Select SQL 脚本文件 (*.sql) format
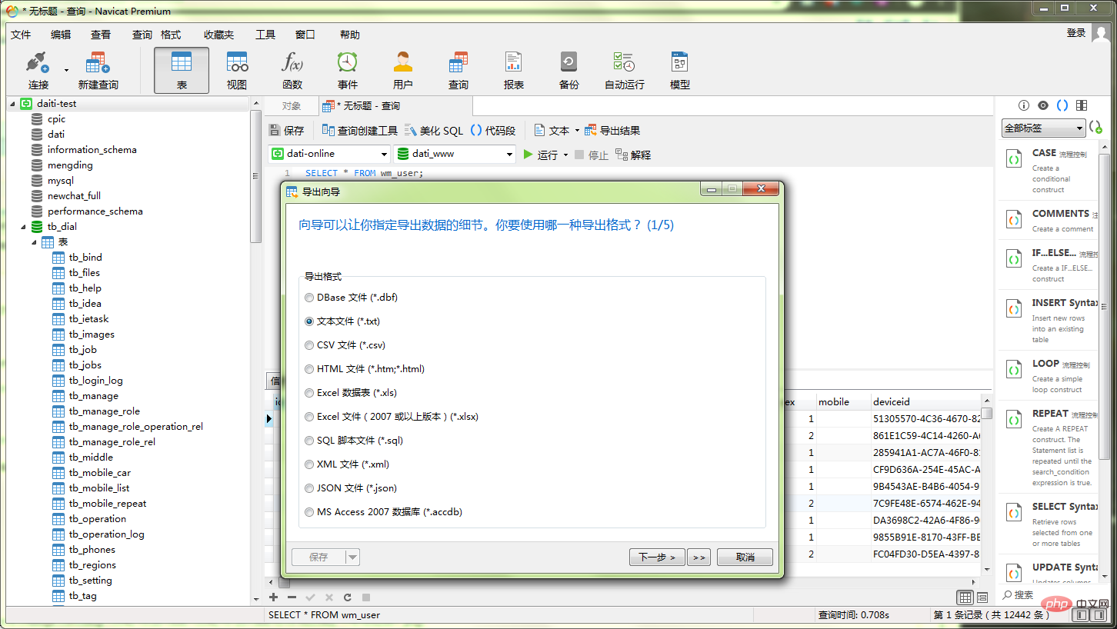Screen dimensions: 1117x629 point(354,441)
